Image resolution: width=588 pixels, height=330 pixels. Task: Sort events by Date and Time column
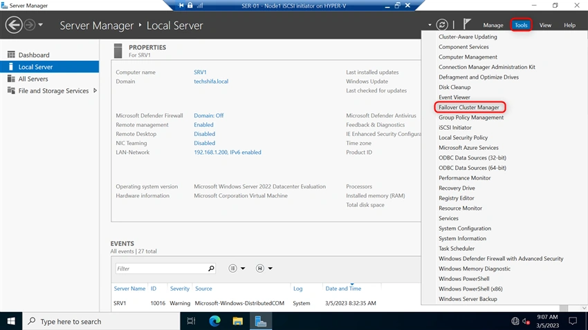[x=343, y=289]
